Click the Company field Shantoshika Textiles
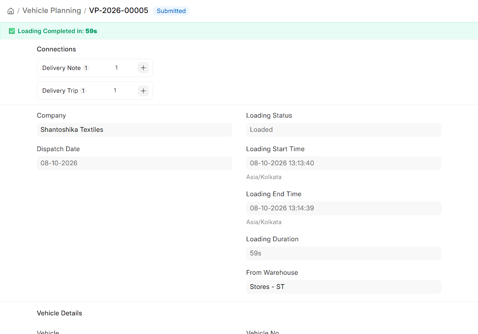Image resolution: width=478 pixels, height=334 pixels. 134,130
